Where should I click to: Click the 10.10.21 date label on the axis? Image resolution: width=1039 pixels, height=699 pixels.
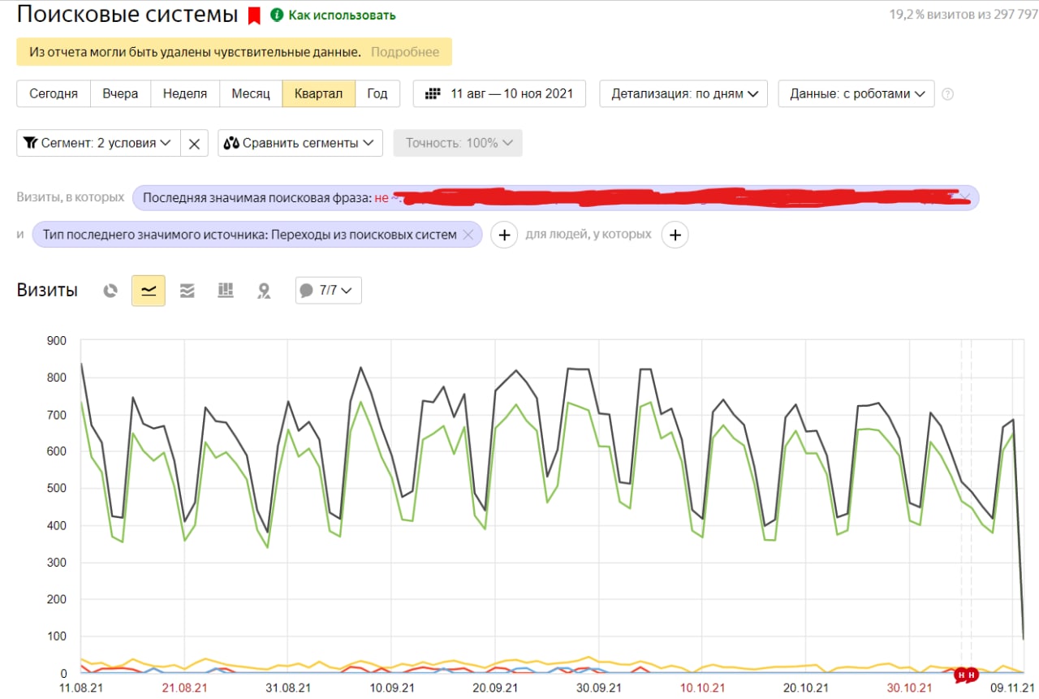(x=702, y=688)
